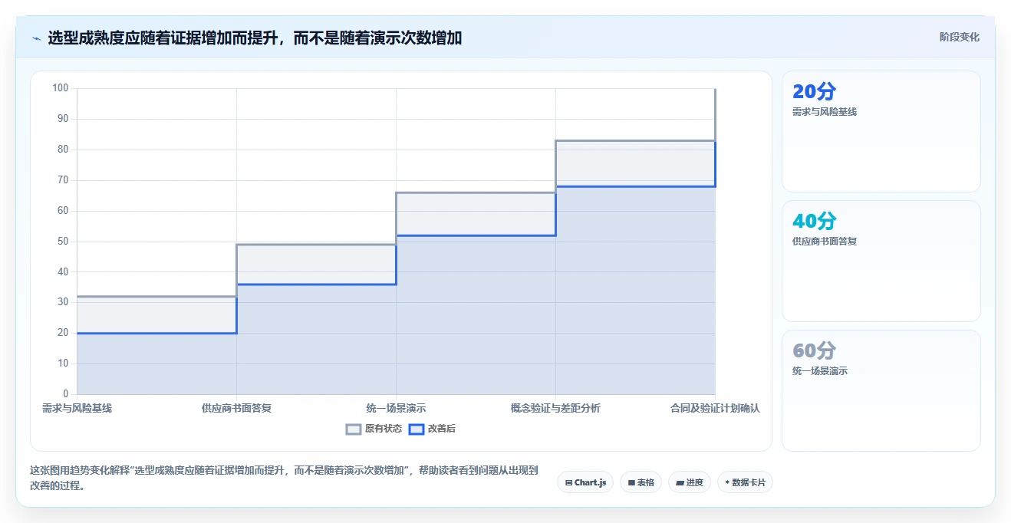Toggle the 改善后 legend entry
The width and height of the screenshot is (1011, 523).
[x=432, y=429]
